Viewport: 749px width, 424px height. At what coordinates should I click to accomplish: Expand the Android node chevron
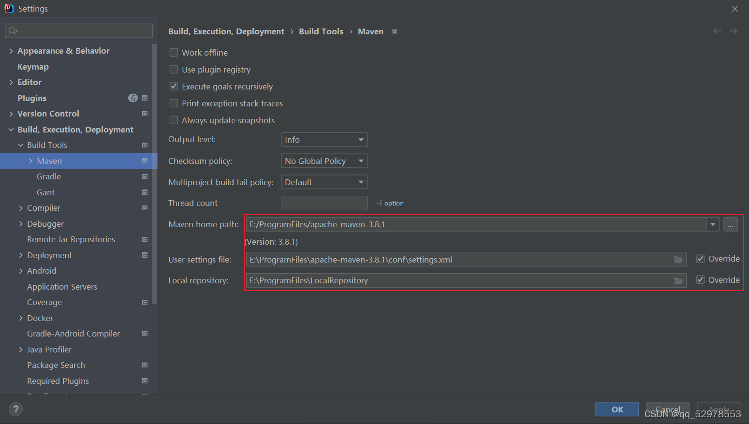pyautogui.click(x=21, y=271)
